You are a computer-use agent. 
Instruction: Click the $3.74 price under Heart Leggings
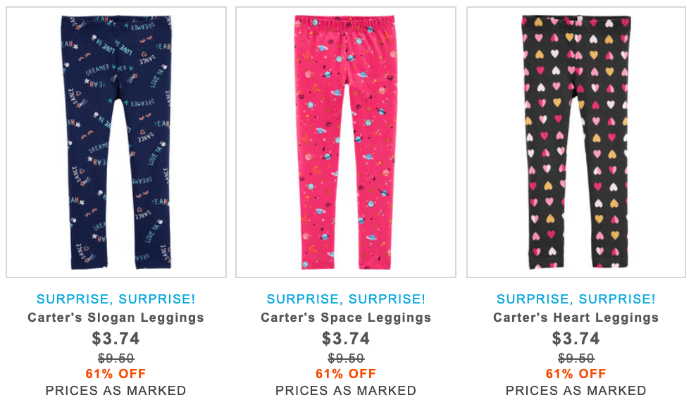pos(576,339)
